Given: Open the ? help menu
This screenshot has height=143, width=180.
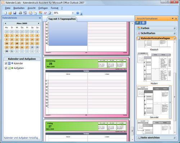Looking at the screenshot, I should point(62,8).
